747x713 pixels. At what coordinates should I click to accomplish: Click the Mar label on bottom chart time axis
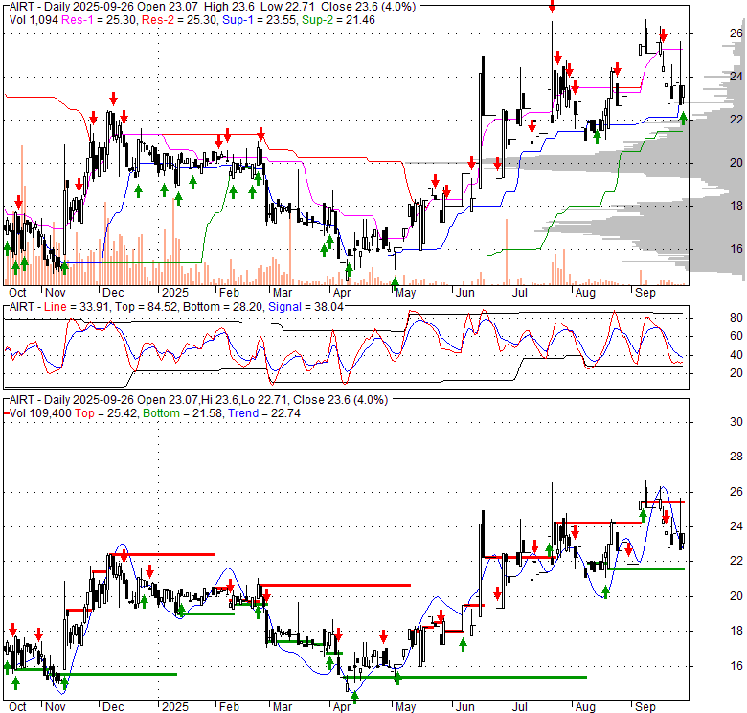click(283, 707)
